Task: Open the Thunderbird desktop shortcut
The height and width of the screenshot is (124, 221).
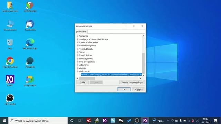Action: [30, 25]
